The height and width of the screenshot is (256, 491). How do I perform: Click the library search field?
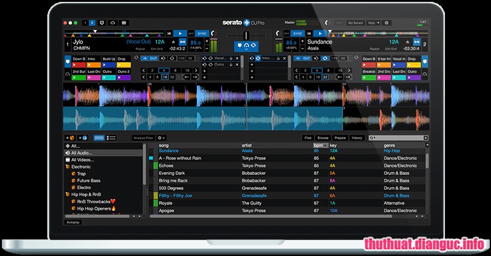point(398,138)
